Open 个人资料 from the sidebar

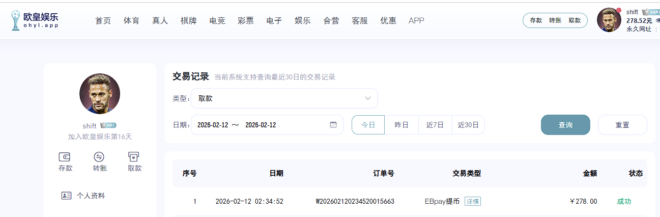(x=90, y=196)
